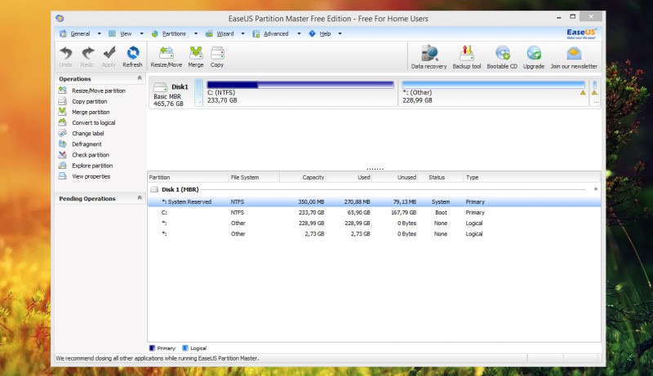Collapse the Disk 1 (MBR) group
The width and height of the screenshot is (653, 376).
pos(596,189)
